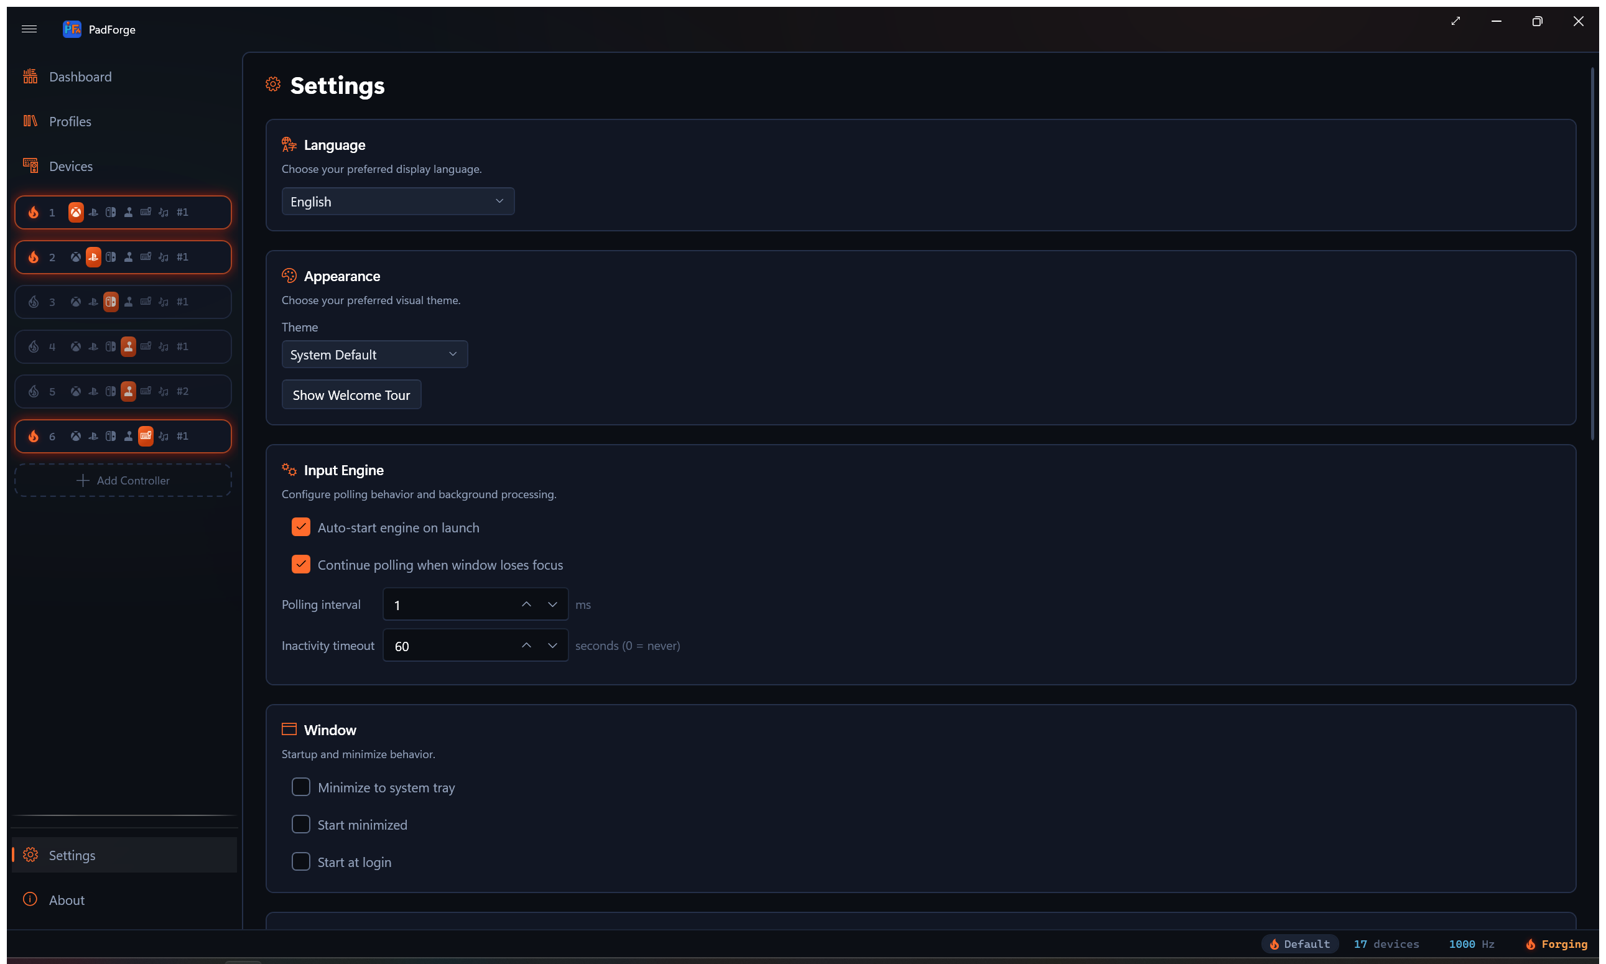This screenshot has height=964, width=1606.
Task: Open the System Default theme dropdown
Action: point(374,355)
